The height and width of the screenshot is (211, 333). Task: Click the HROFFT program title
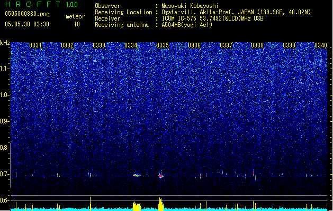coord(33,4)
